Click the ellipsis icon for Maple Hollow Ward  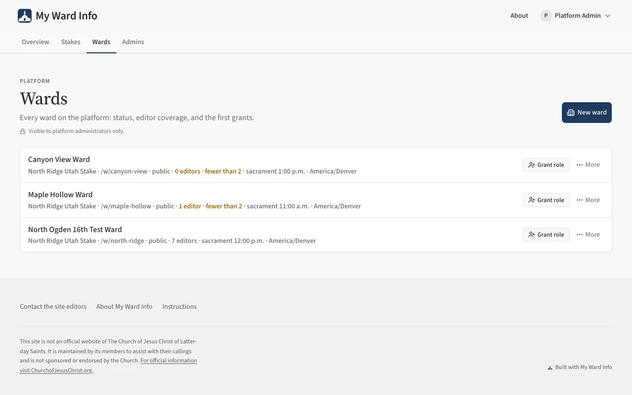(x=579, y=200)
